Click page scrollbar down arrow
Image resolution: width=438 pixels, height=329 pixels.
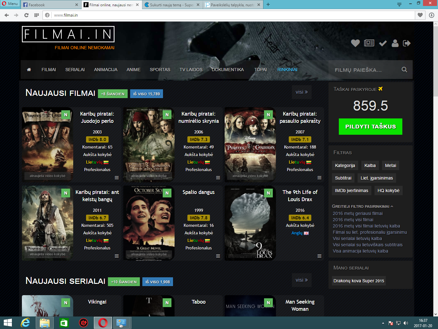click(x=435, y=314)
